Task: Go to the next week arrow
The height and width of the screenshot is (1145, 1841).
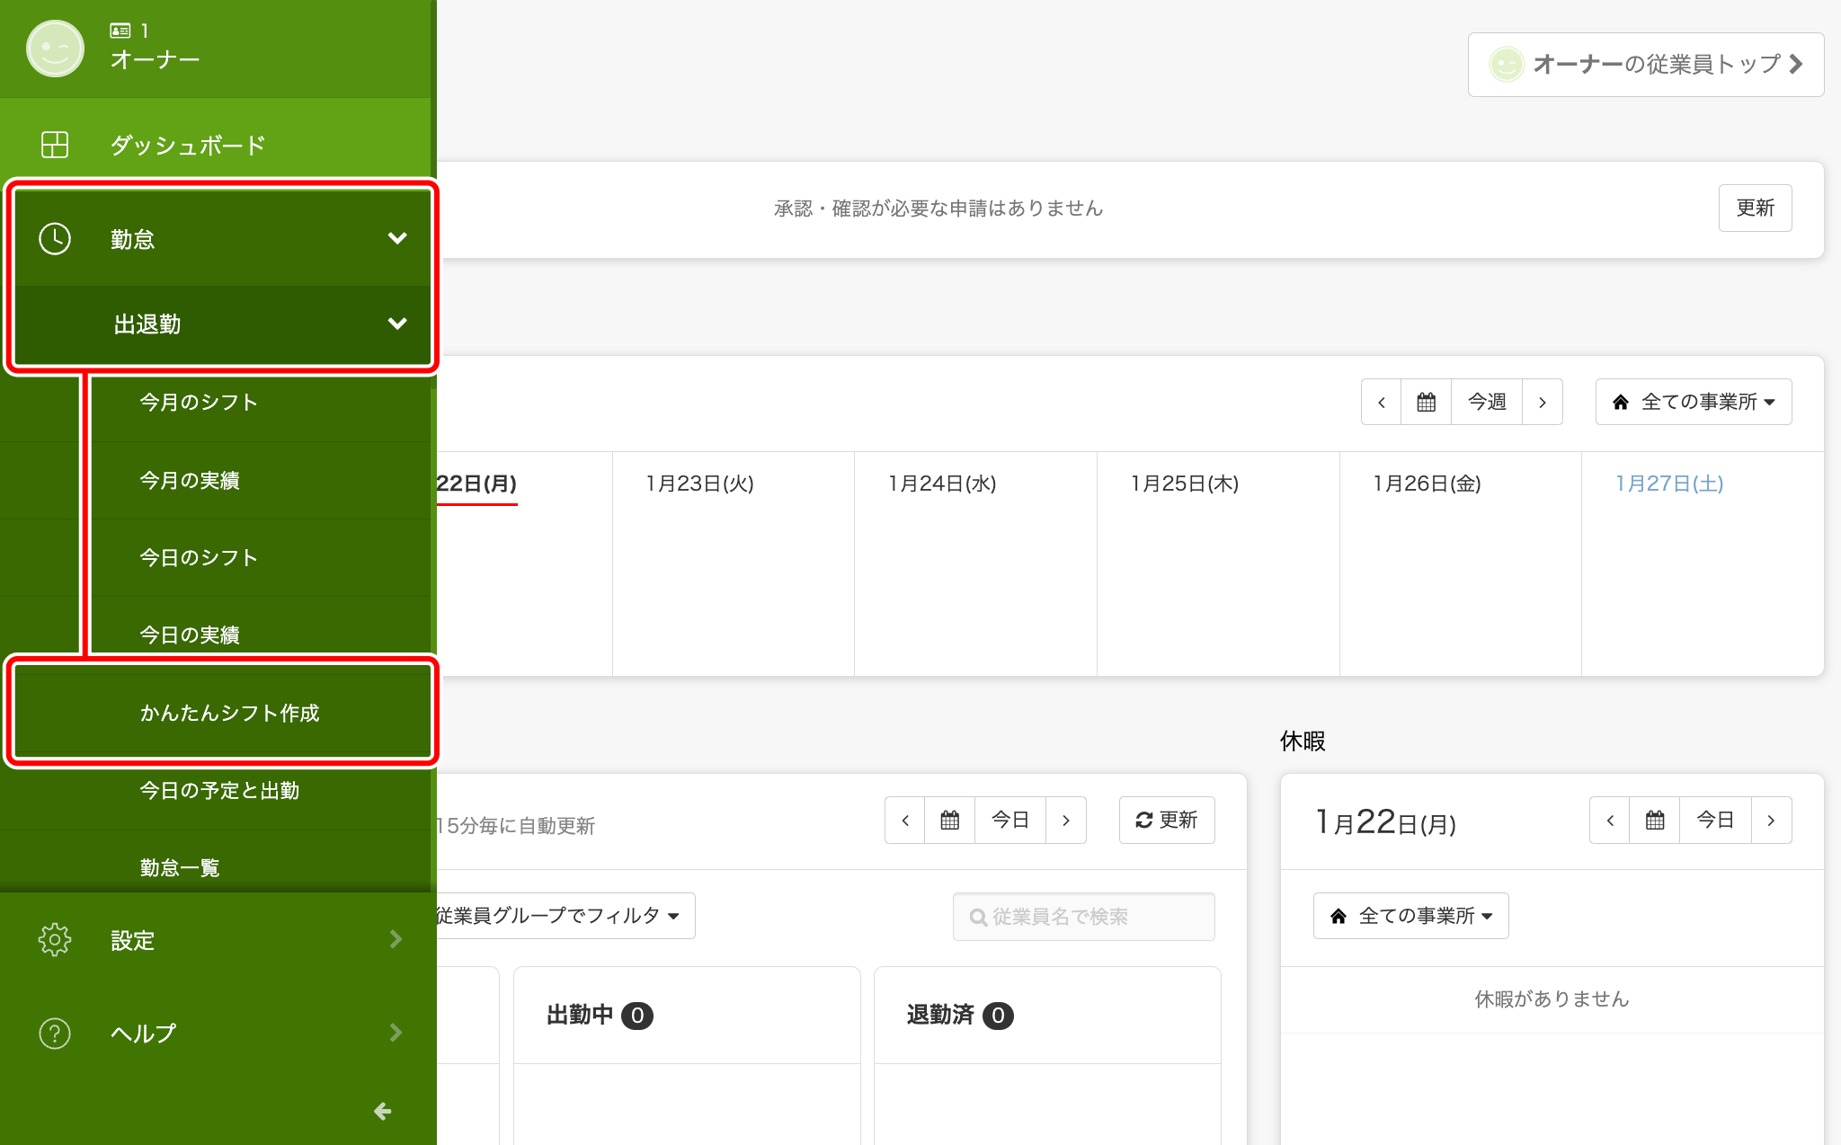Action: pyautogui.click(x=1543, y=402)
